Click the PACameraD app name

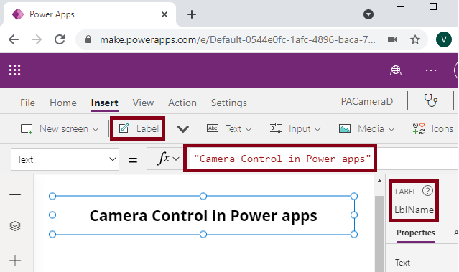(x=367, y=101)
